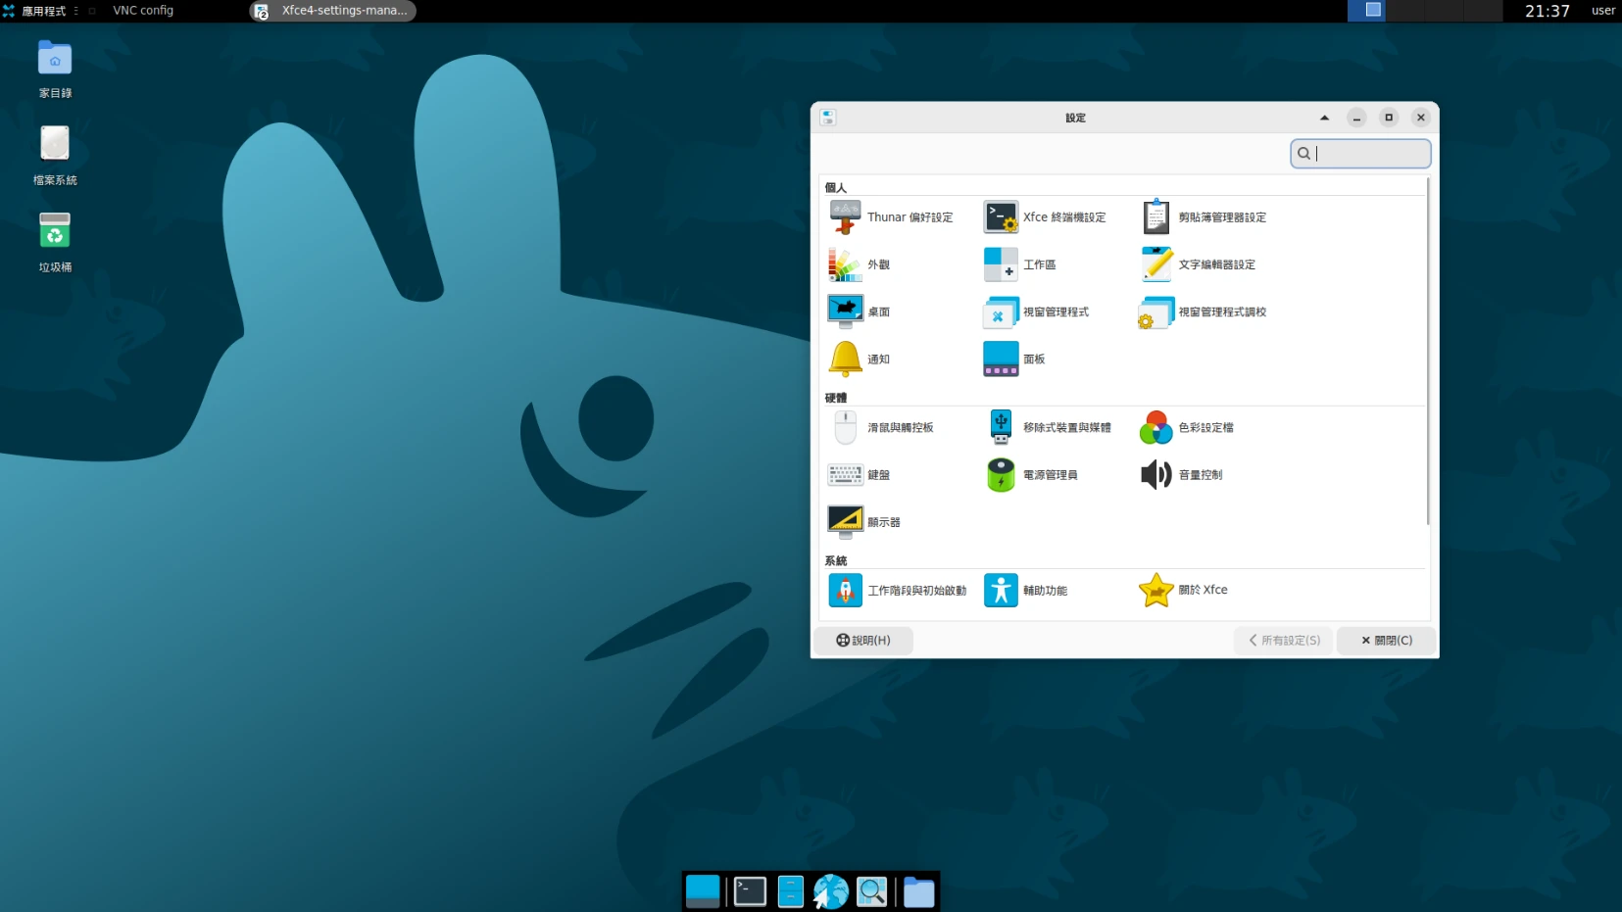
Task: Launch terminal from the bottom dock
Action: click(x=750, y=891)
